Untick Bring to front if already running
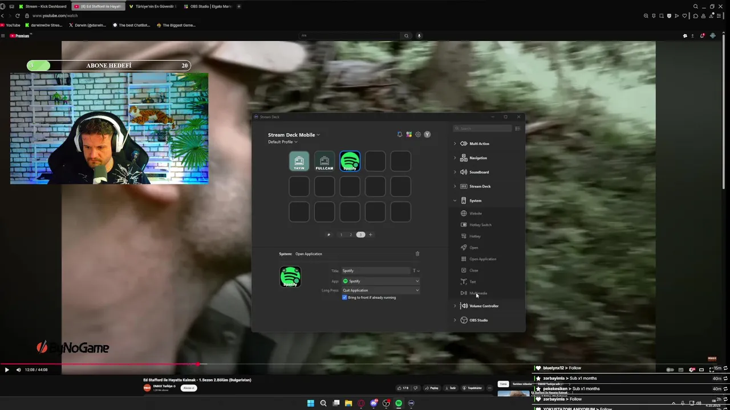Screen dimensions: 730x410 [x=344, y=297]
